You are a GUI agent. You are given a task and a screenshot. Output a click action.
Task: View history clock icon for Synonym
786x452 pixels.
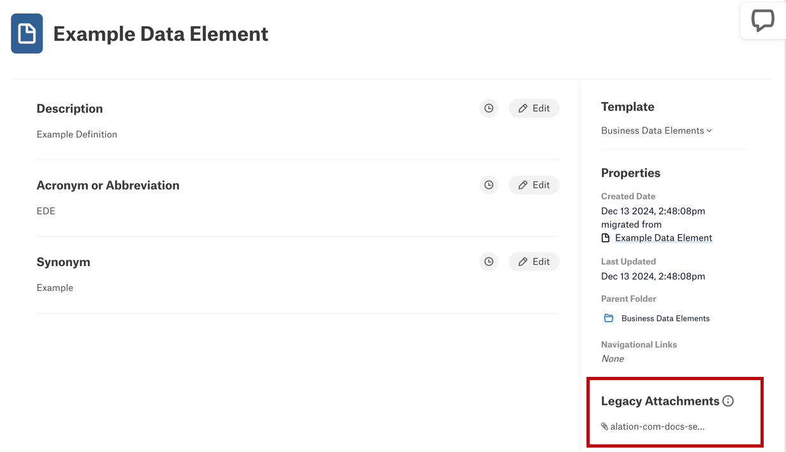(x=489, y=262)
